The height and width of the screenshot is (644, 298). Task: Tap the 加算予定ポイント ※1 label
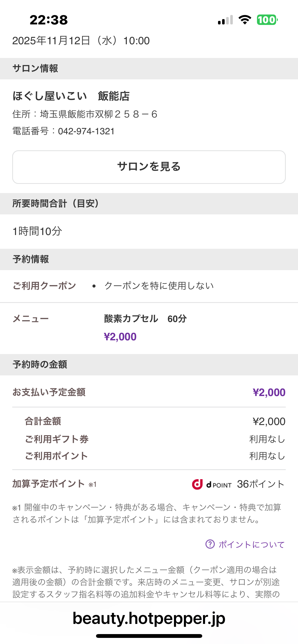coord(54,484)
